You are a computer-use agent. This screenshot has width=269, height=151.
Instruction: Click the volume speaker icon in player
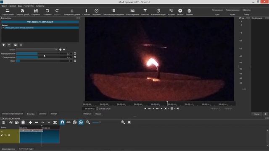tap(178, 109)
